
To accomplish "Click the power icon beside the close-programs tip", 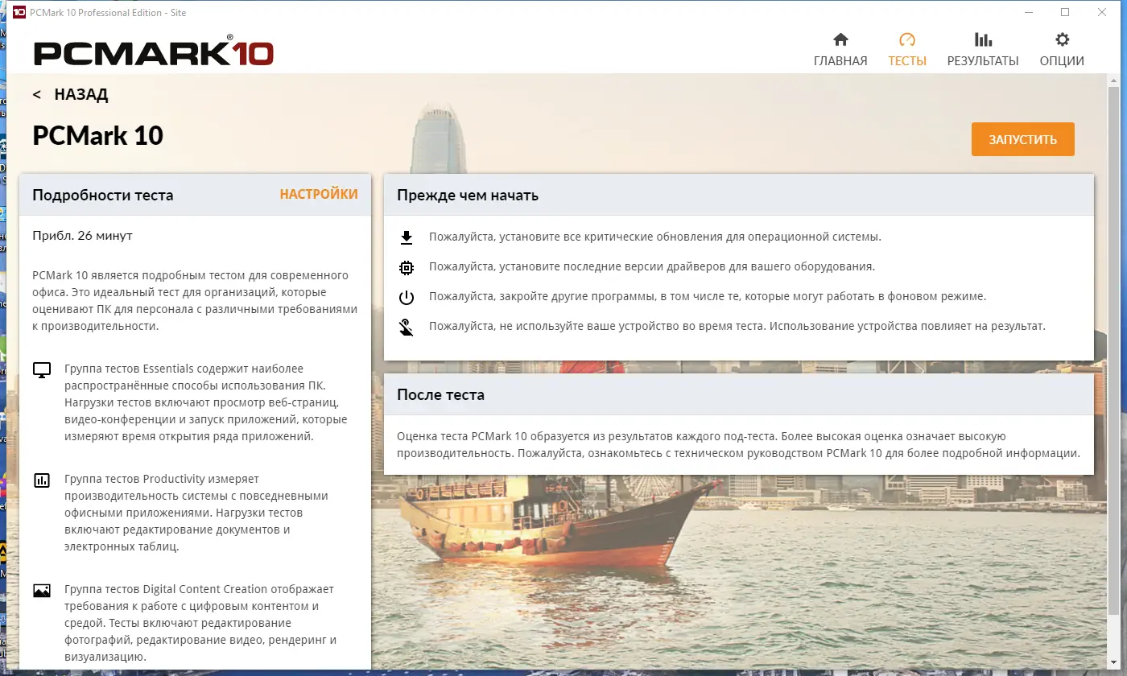I will pos(407,297).
